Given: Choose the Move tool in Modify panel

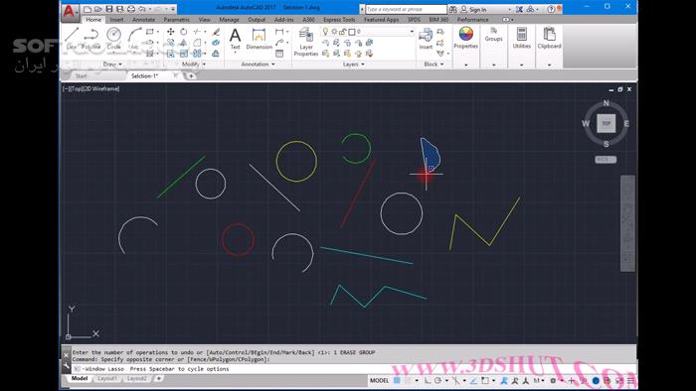Looking at the screenshot, I should [170, 32].
